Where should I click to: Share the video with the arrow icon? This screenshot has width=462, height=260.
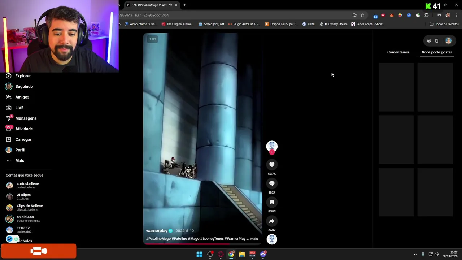pyautogui.click(x=272, y=221)
